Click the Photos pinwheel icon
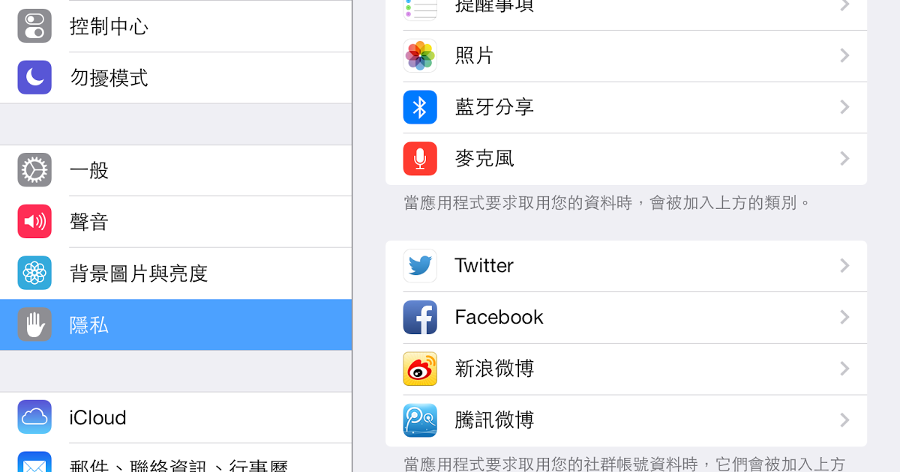This screenshot has height=472, width=900. [x=420, y=55]
